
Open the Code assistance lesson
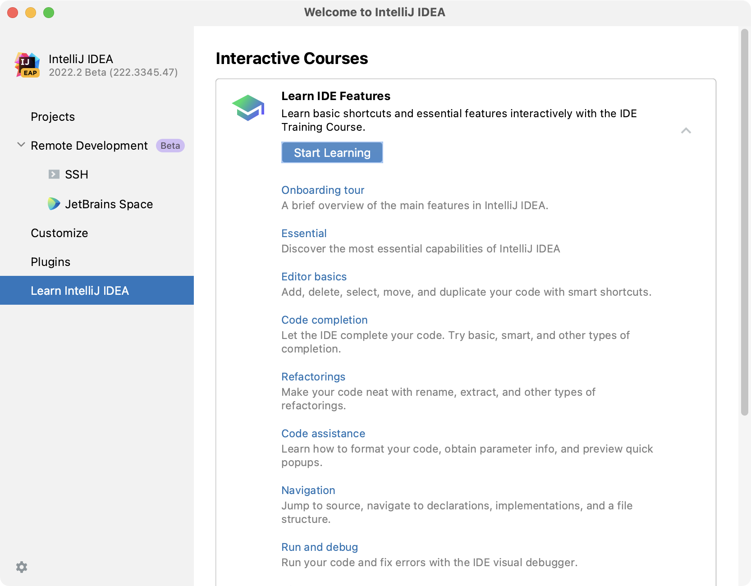click(323, 434)
